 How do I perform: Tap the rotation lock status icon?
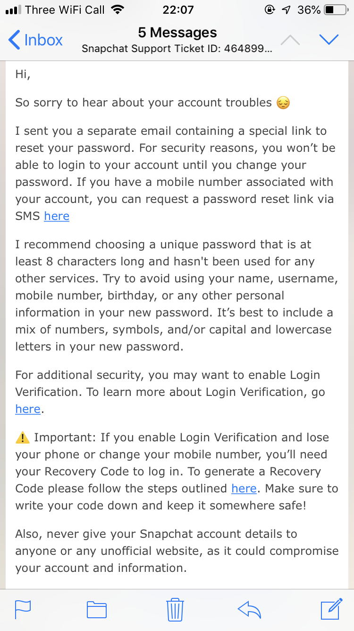[x=270, y=10]
